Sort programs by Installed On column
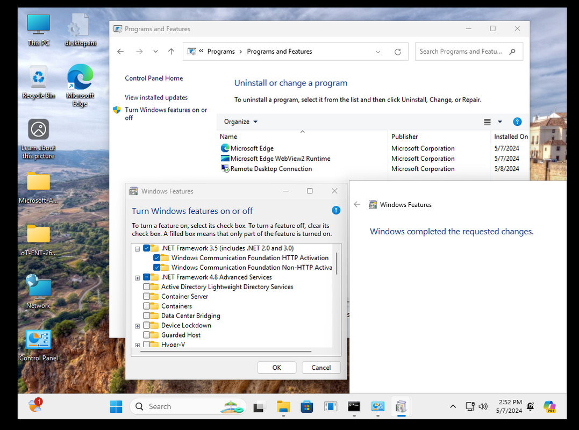 click(510, 136)
